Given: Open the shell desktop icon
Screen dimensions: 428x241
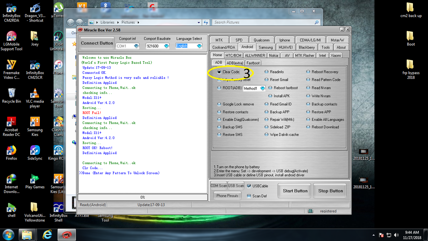Looking at the screenshot, I should [x=11, y=210].
